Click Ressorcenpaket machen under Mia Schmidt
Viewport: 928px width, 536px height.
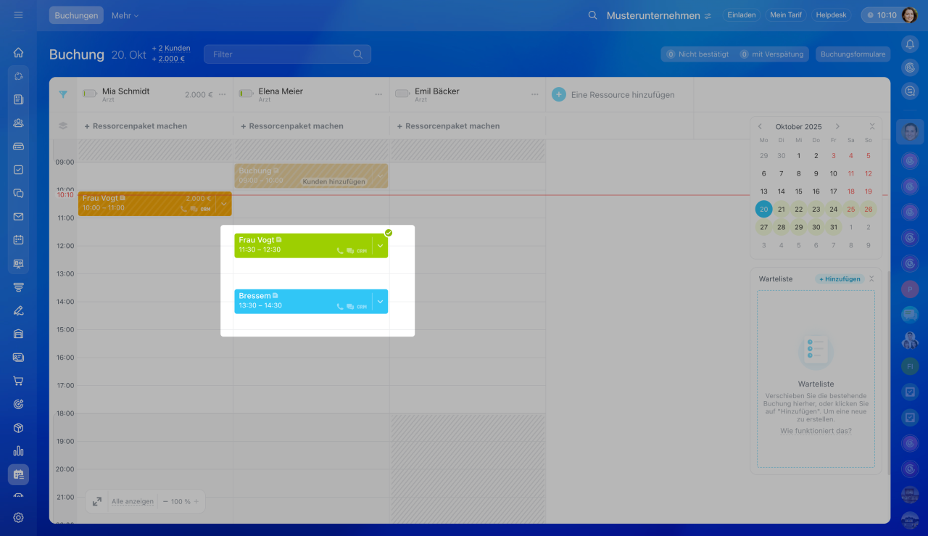[136, 126]
